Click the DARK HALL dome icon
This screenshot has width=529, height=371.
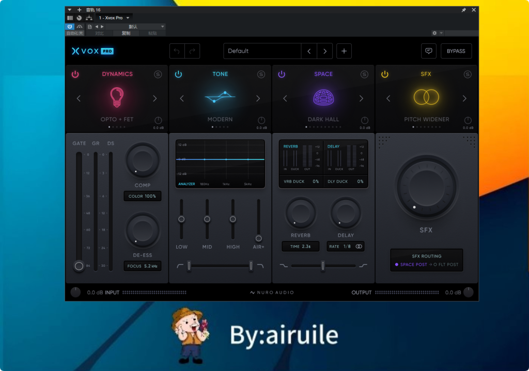click(323, 98)
